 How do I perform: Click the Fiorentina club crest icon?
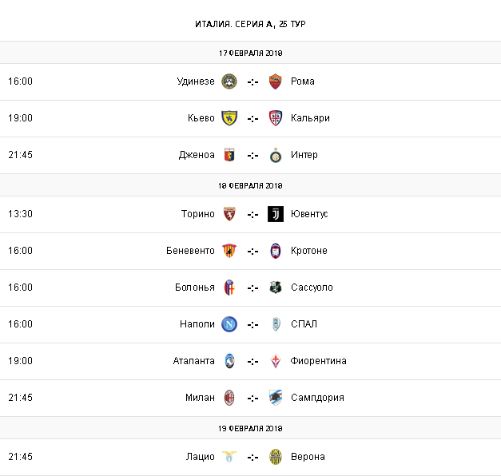(x=276, y=361)
